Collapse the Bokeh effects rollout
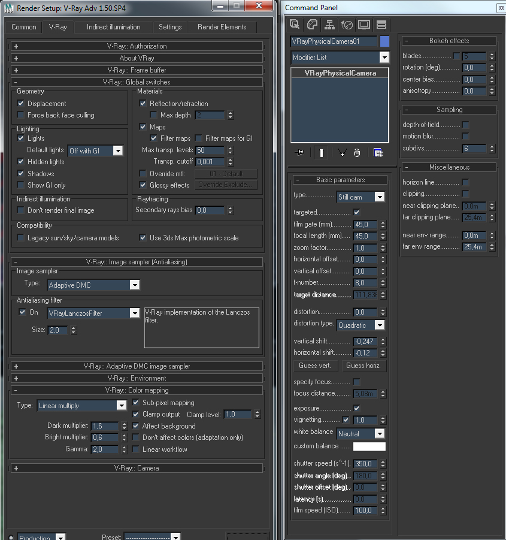The width and height of the screenshot is (506, 540). pyautogui.click(x=449, y=41)
